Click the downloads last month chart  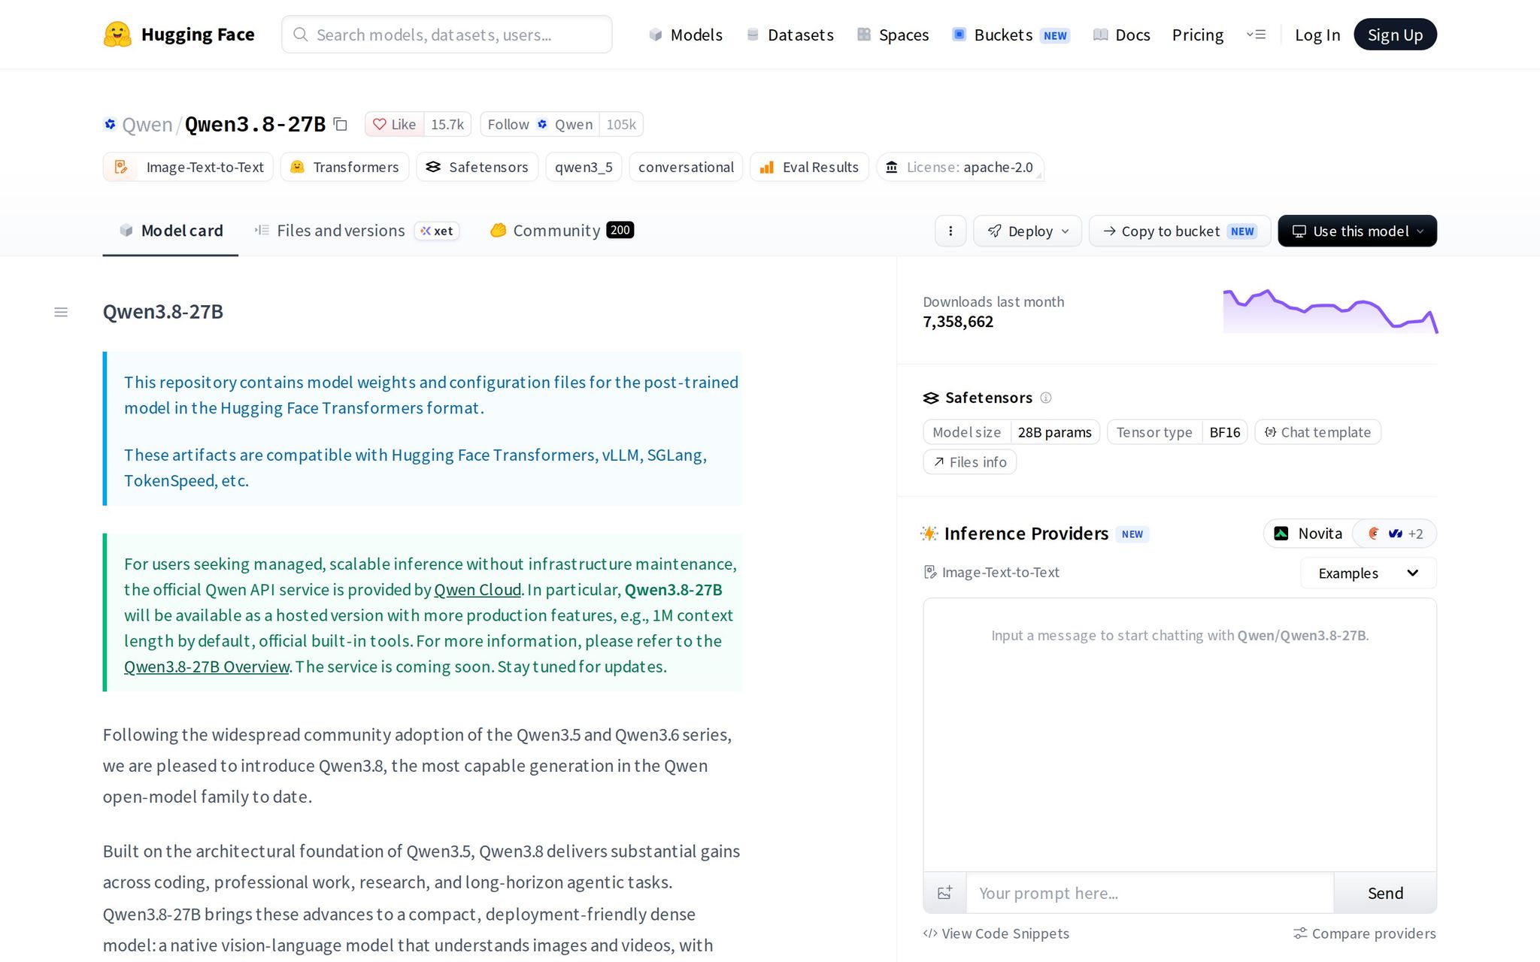pos(1330,311)
